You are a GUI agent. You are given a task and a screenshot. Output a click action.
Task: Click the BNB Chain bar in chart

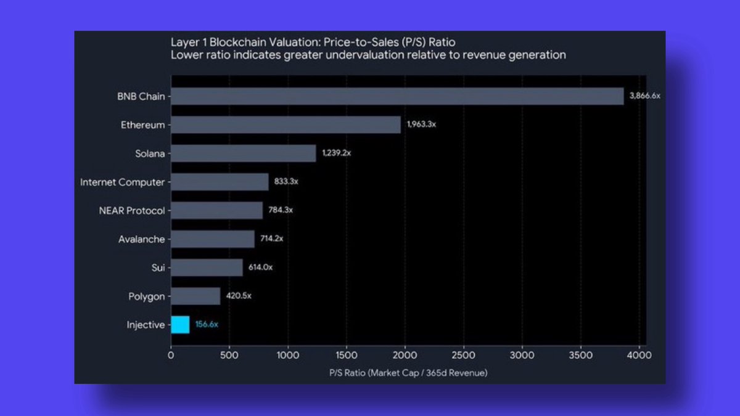(x=397, y=96)
